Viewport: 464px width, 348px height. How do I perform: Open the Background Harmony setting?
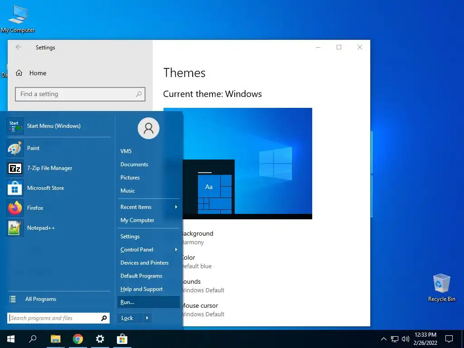click(x=198, y=238)
